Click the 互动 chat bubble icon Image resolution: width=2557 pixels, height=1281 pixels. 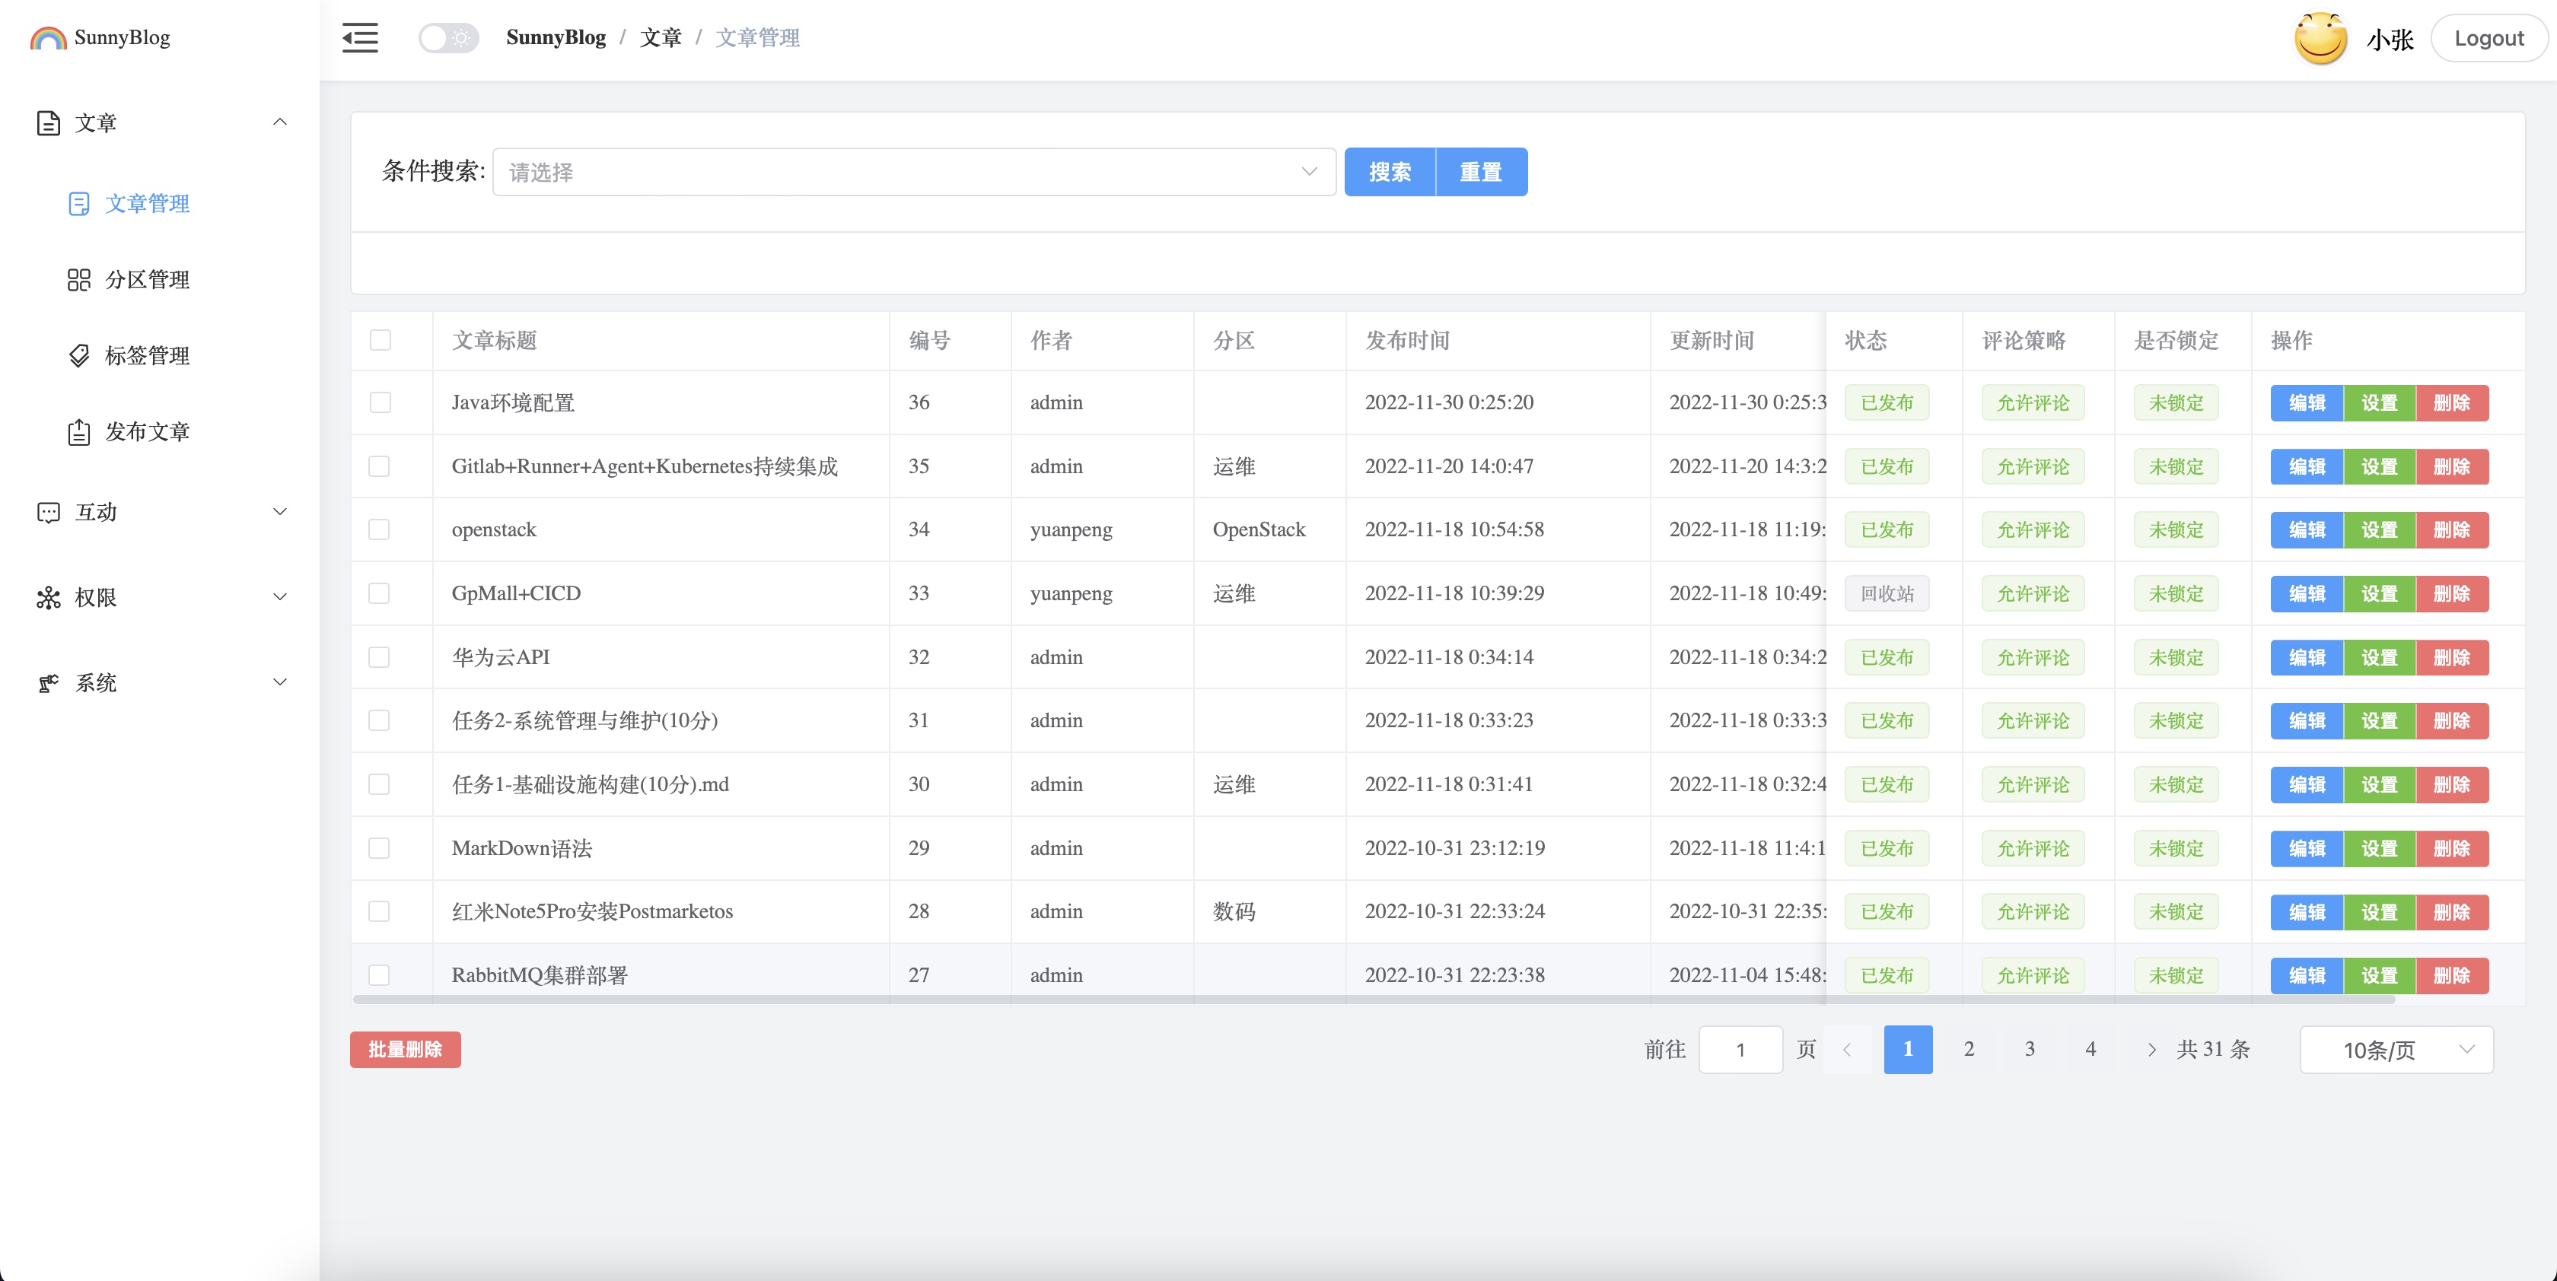pos(49,512)
